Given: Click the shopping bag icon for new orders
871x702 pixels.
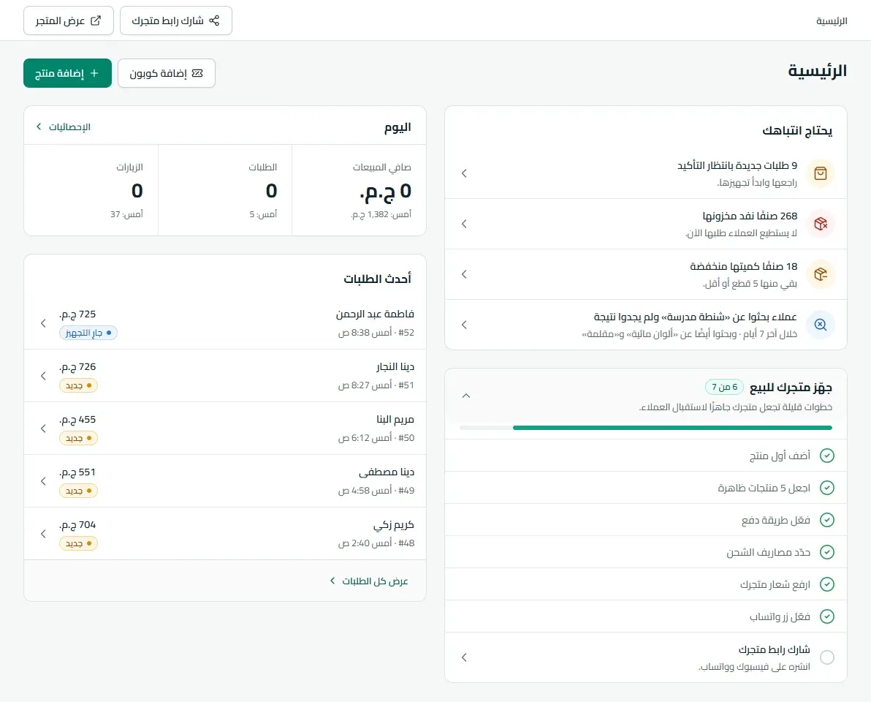Looking at the screenshot, I should pyautogui.click(x=821, y=173).
